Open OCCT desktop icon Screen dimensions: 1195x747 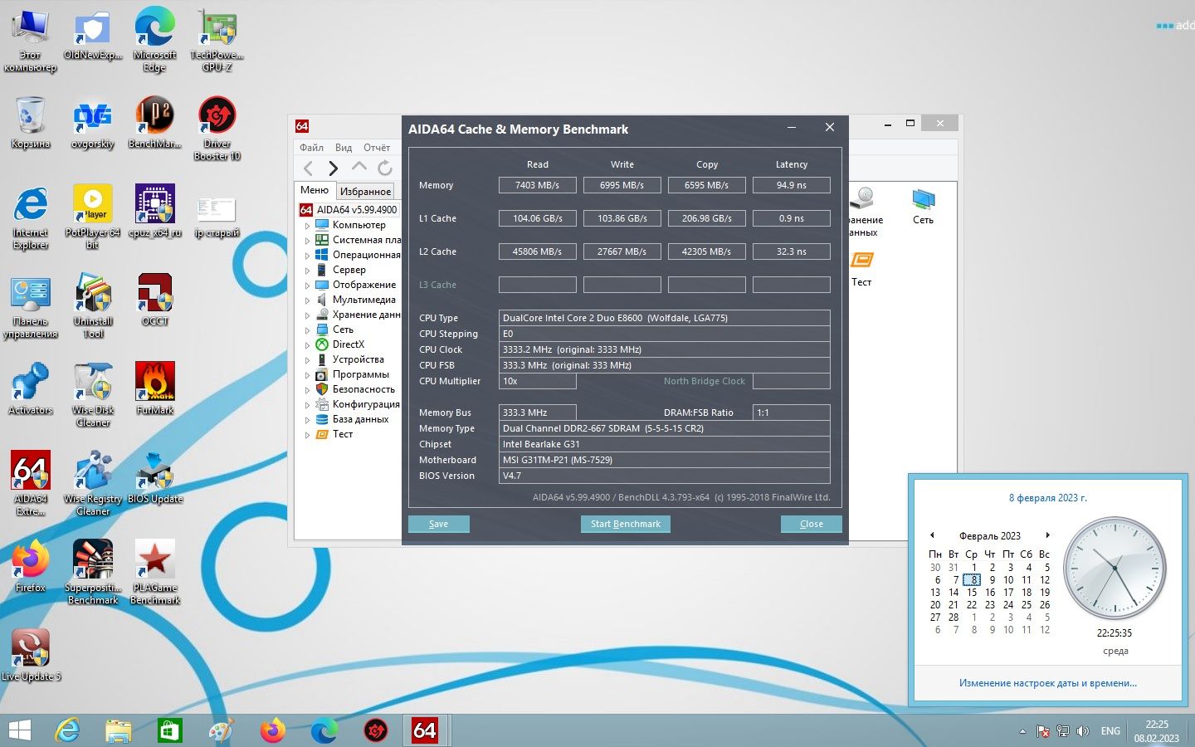click(155, 299)
